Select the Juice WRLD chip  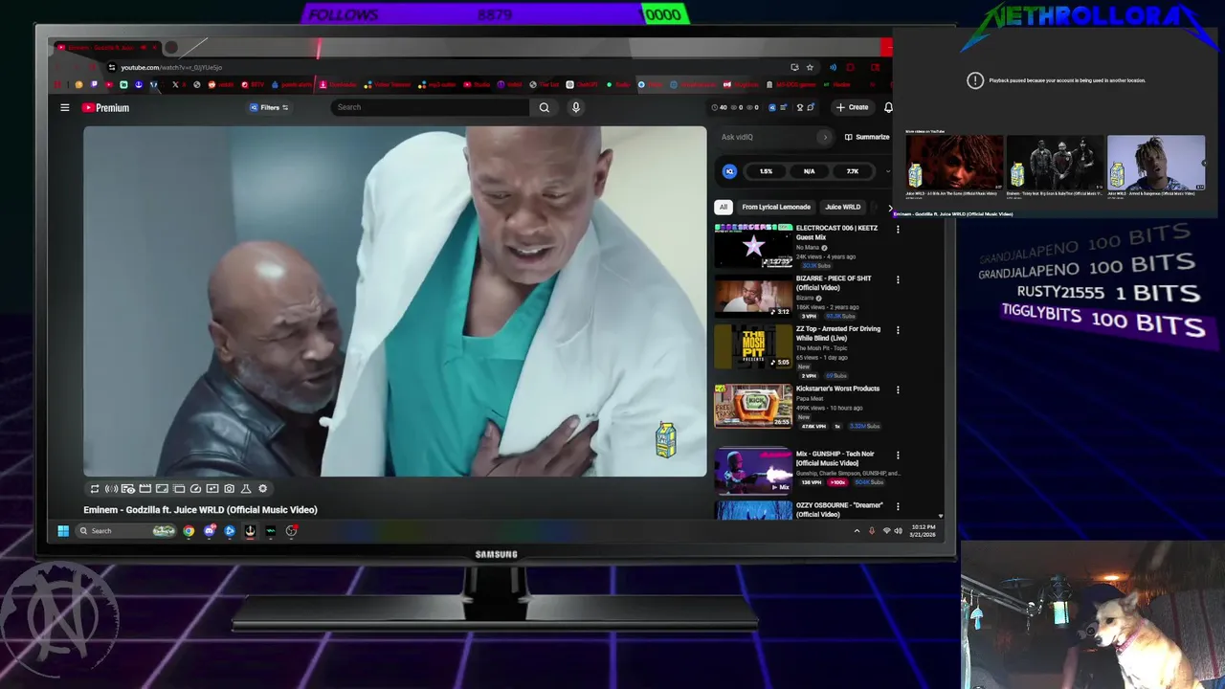pos(843,207)
